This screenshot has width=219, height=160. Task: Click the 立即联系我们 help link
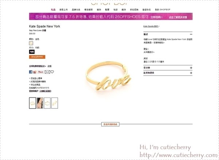[x=45, y=91]
